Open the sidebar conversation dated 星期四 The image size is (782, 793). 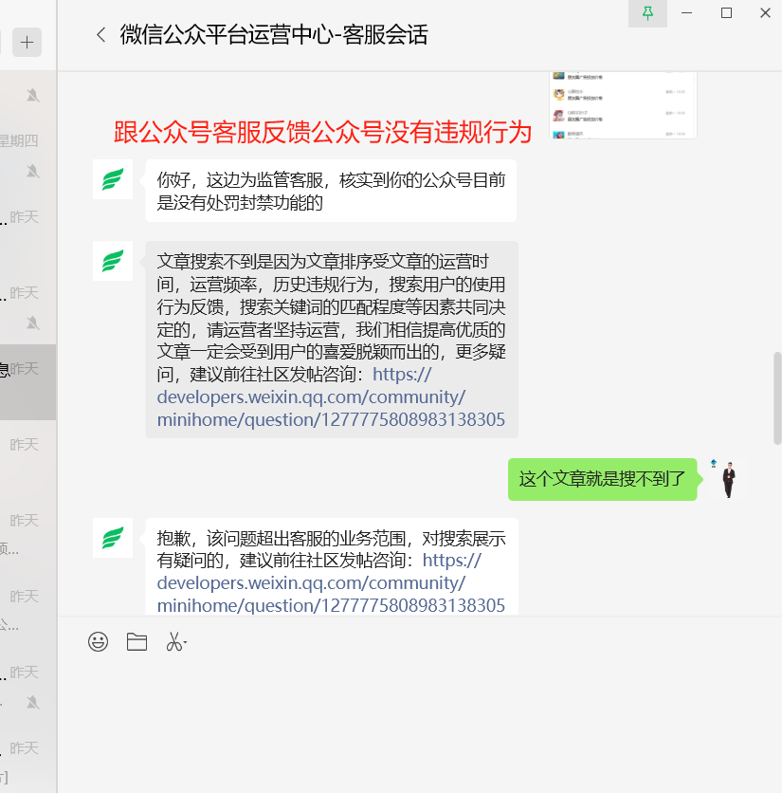27,155
